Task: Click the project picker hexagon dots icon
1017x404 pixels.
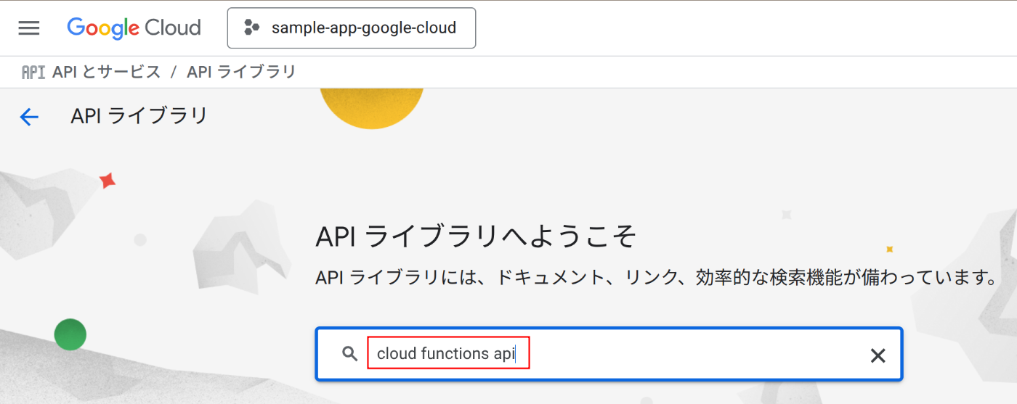Action: (x=251, y=28)
